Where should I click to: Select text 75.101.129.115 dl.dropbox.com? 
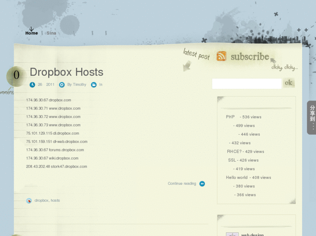(x=53, y=133)
